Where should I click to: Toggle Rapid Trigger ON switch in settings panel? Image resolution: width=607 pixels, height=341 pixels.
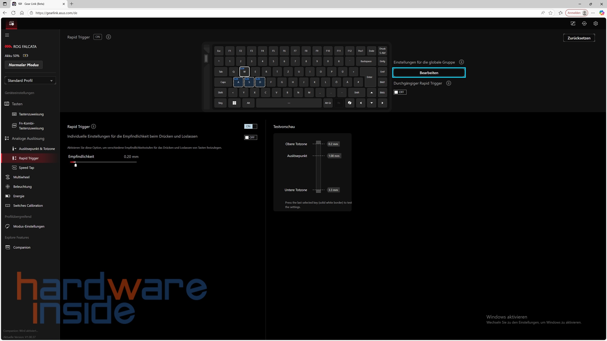[x=251, y=126]
